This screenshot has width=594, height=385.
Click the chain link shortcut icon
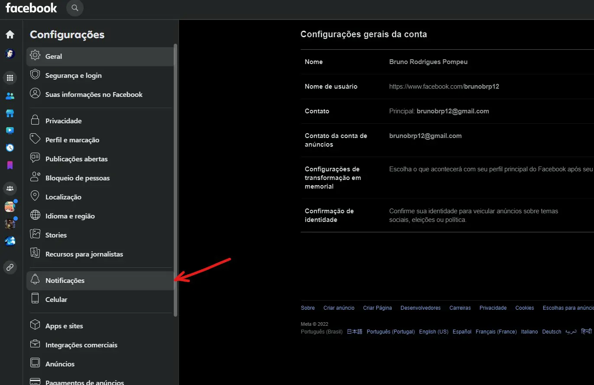tap(10, 267)
